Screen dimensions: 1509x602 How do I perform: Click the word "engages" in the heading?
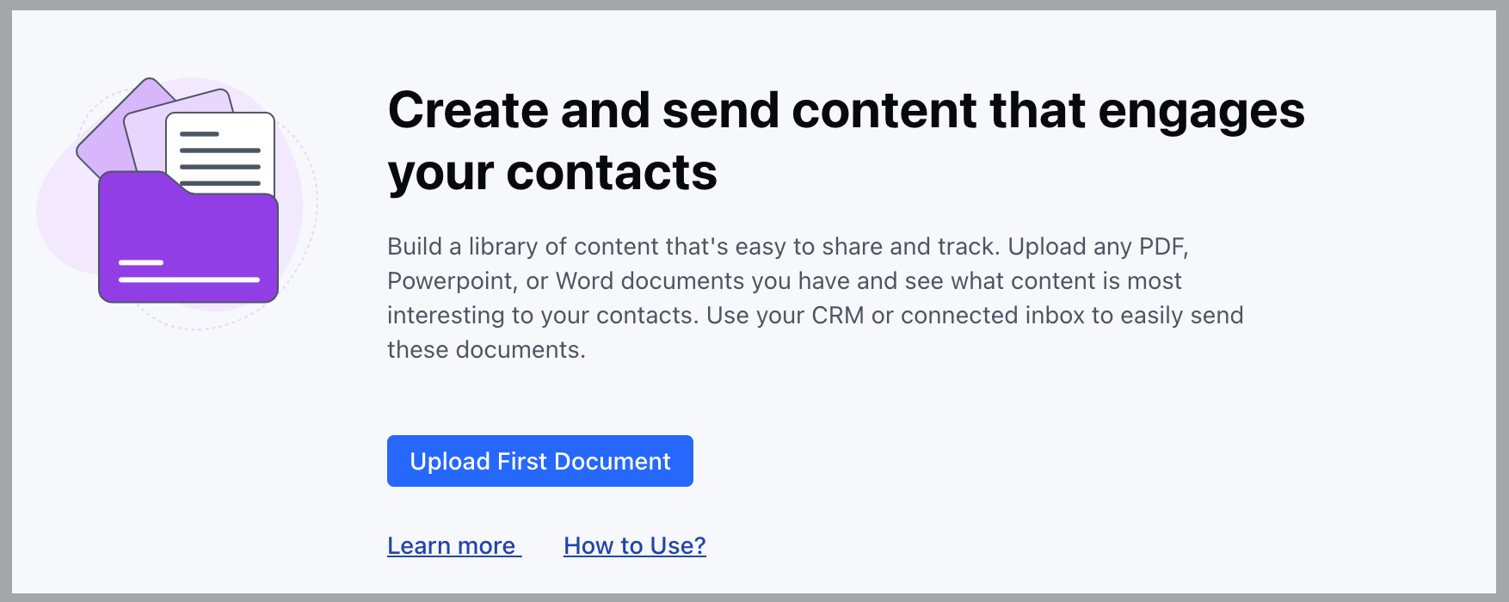(x=1201, y=112)
